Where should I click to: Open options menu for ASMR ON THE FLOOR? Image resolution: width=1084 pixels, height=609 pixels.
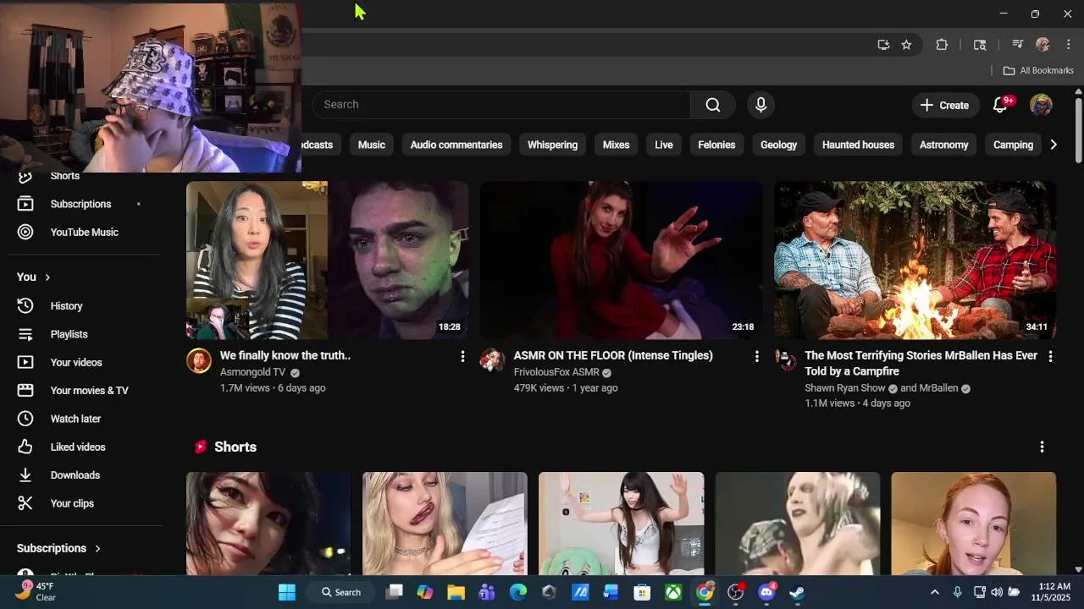tap(756, 357)
